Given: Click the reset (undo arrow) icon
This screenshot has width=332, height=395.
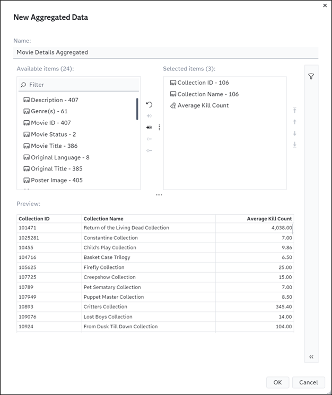Looking at the screenshot, I should click(149, 104).
